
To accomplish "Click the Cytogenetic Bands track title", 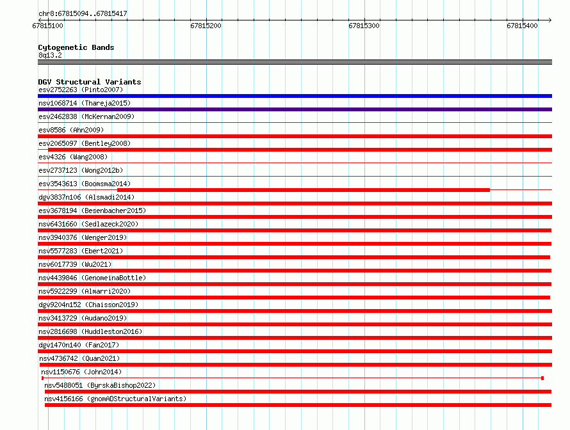I will [x=76, y=47].
